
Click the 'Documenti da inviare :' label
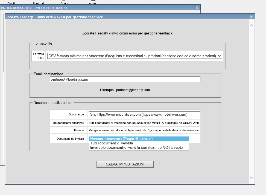coord(71,139)
